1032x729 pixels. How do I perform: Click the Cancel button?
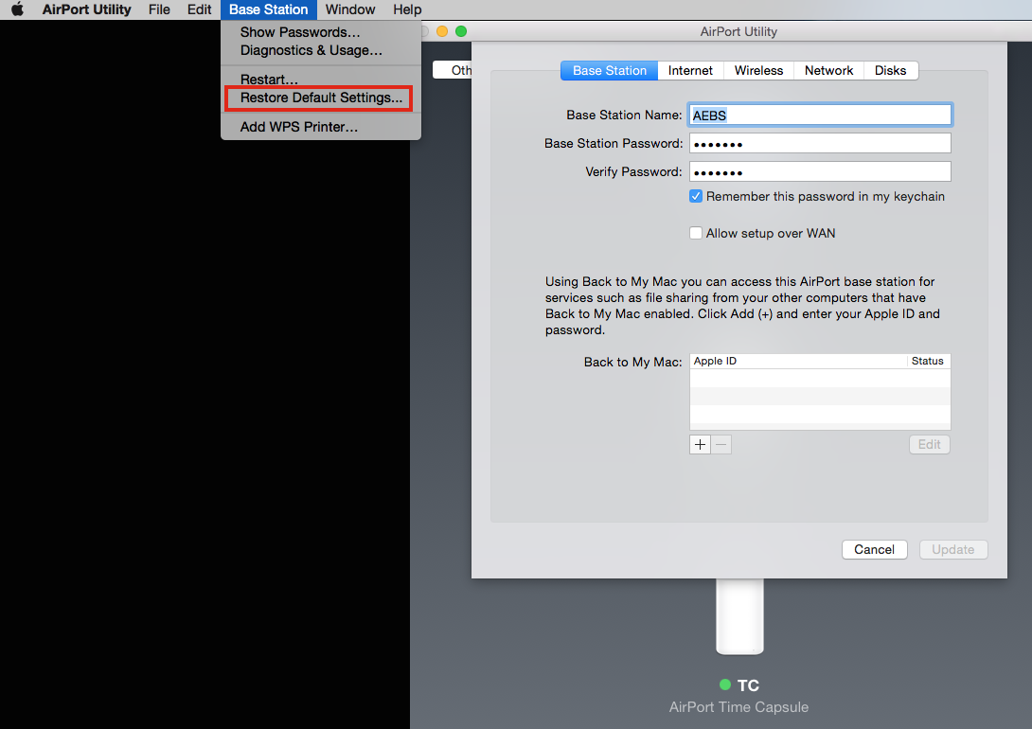874,549
